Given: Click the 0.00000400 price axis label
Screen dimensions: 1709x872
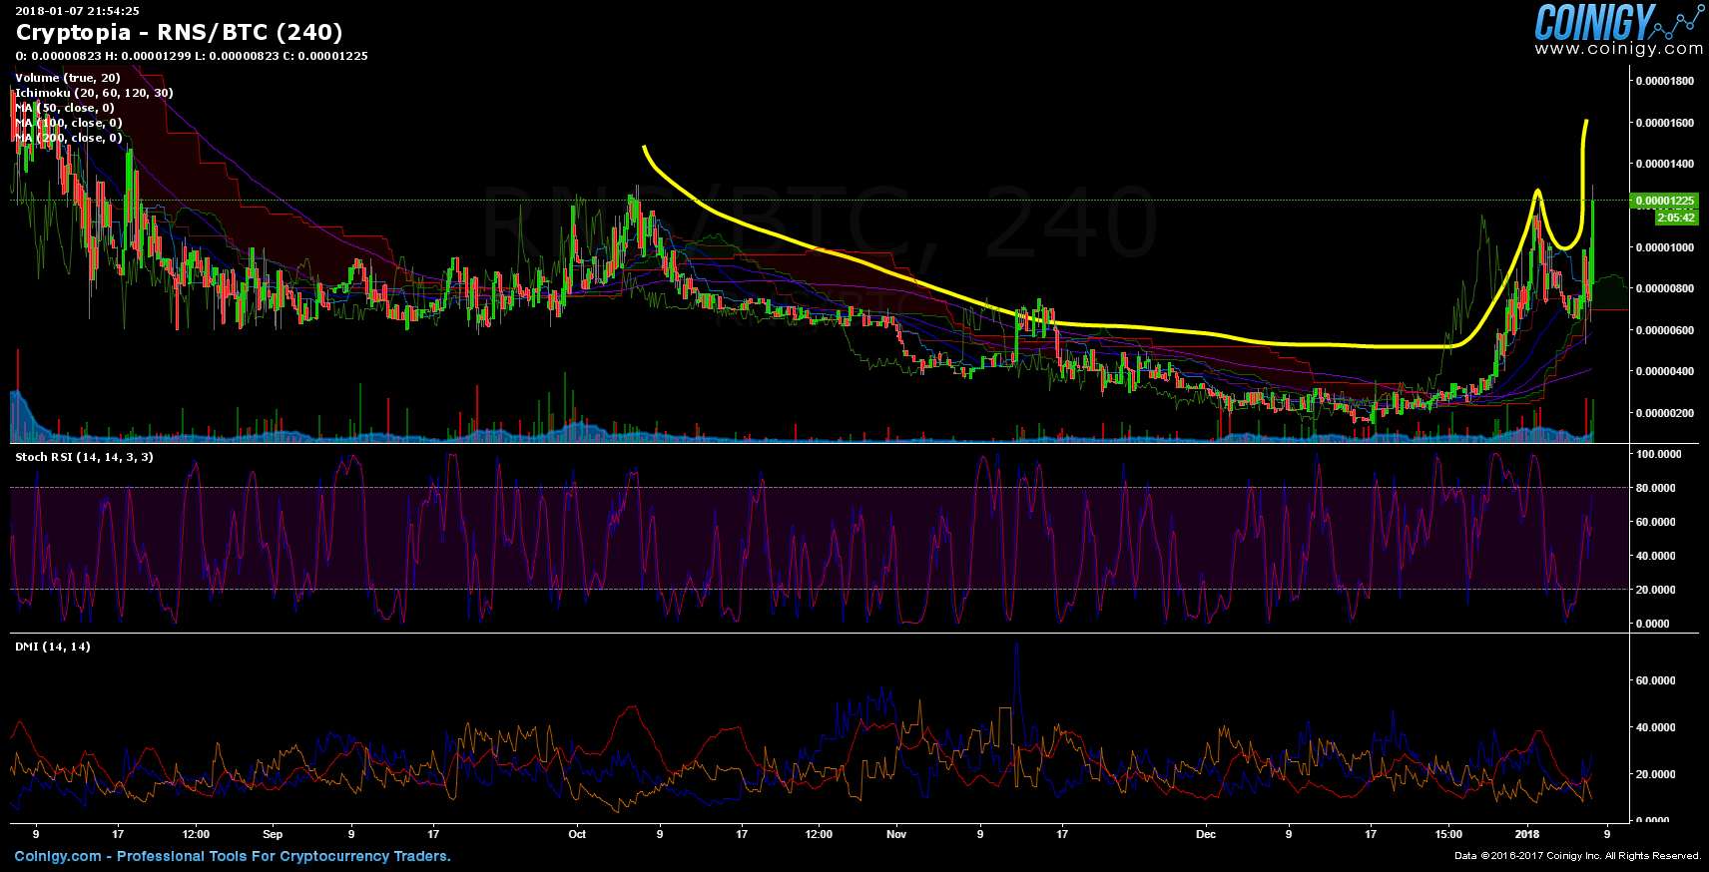Looking at the screenshot, I should [x=1664, y=371].
